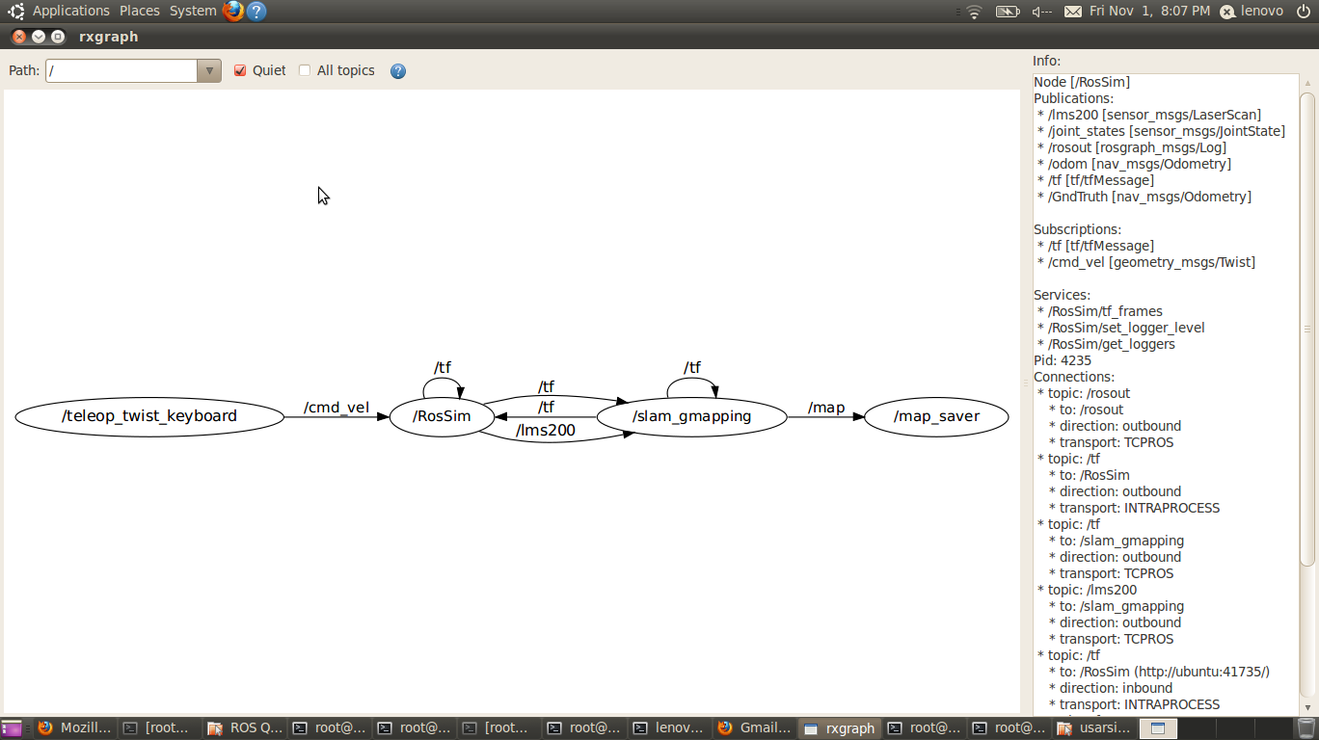
Task: Select the /teleop_twist_keyboard node
Action: coord(149,416)
